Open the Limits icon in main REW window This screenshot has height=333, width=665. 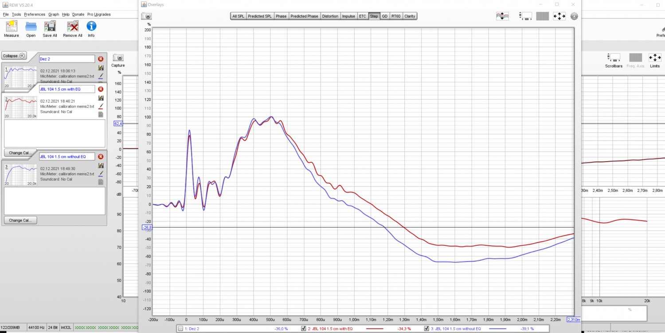(655, 58)
